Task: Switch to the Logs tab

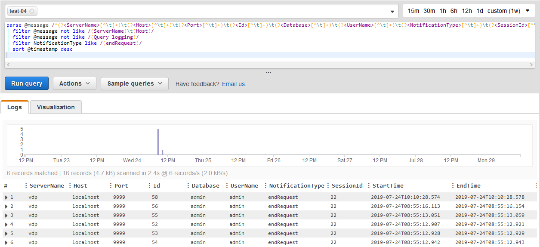Action: (15, 107)
